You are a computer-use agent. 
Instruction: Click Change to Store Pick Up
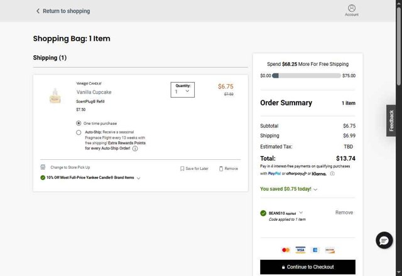[70, 167]
